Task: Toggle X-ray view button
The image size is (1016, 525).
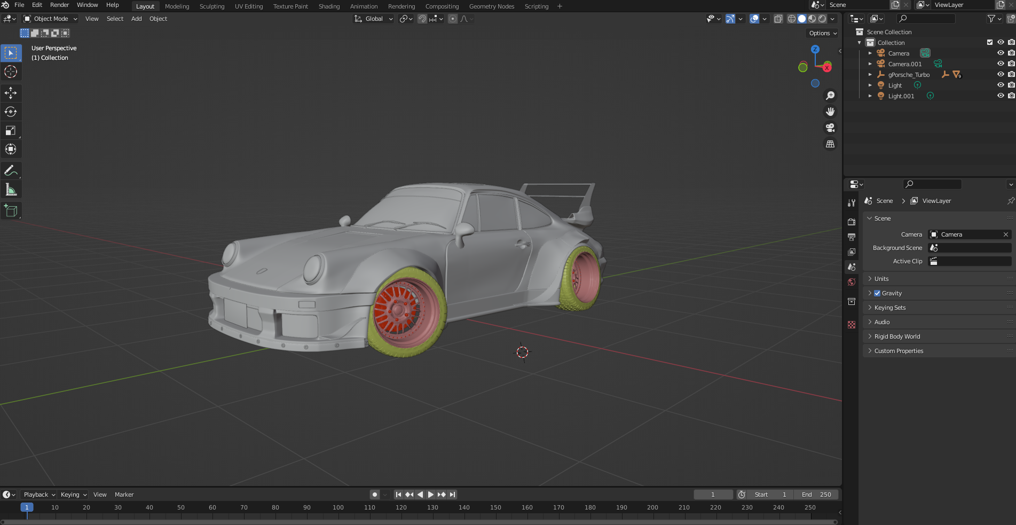Action: click(778, 19)
